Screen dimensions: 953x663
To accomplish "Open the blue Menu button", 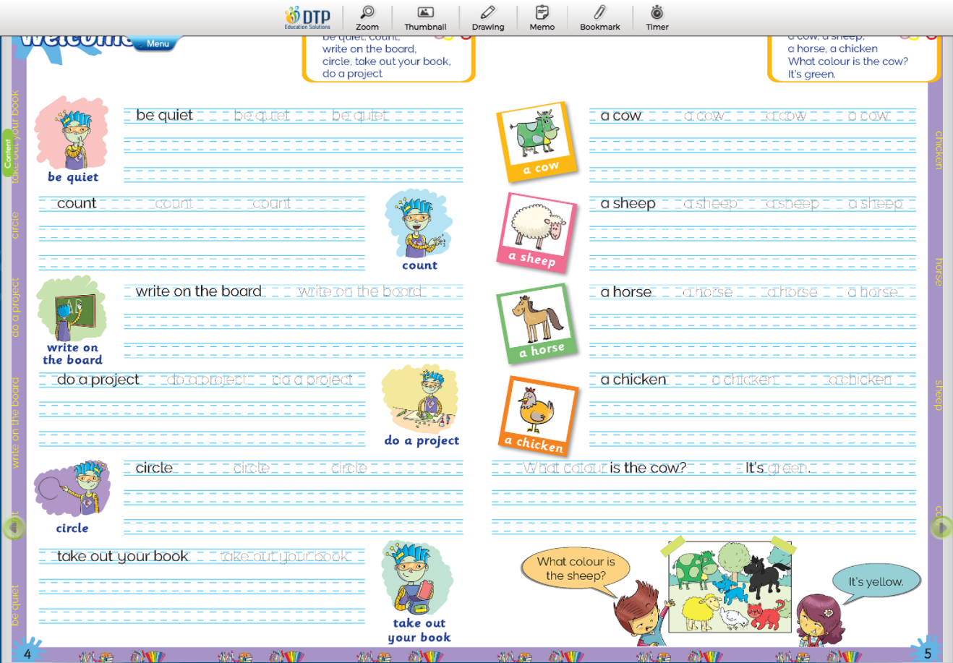I will (156, 44).
